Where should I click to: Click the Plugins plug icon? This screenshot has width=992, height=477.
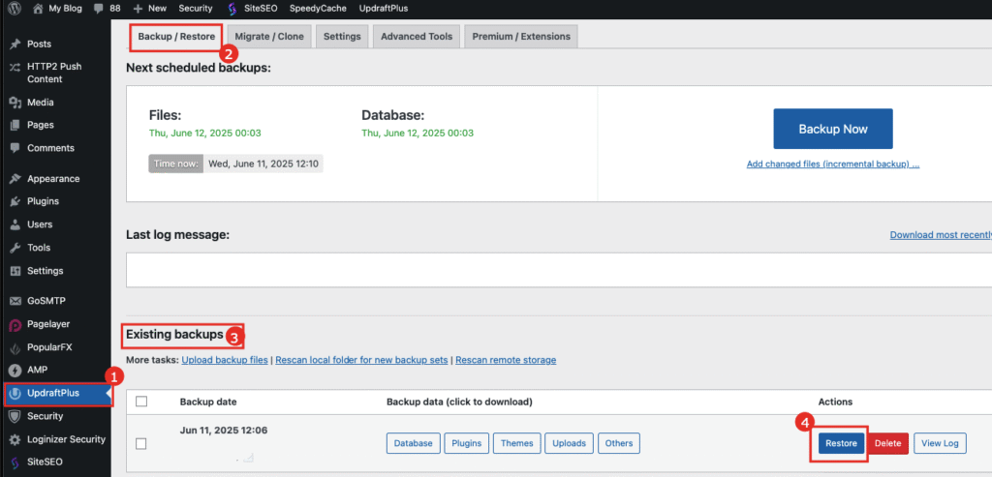point(15,201)
